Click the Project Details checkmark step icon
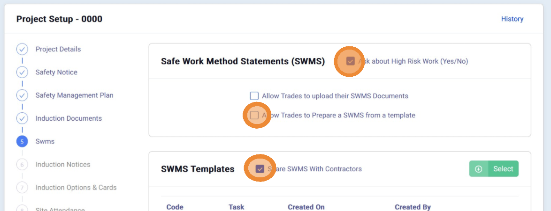Screen dimensions: 551x211 [x=22, y=49]
